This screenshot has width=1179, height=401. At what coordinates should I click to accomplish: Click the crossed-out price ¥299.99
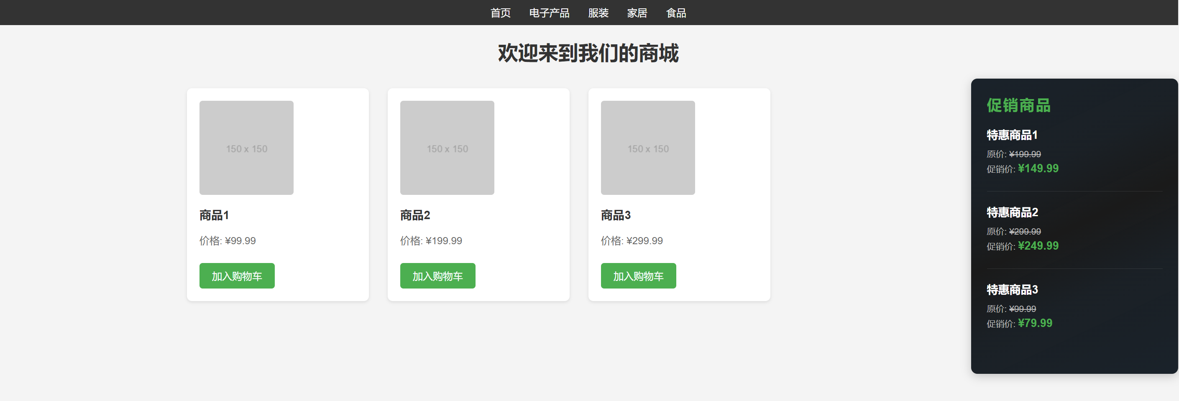[1025, 232]
